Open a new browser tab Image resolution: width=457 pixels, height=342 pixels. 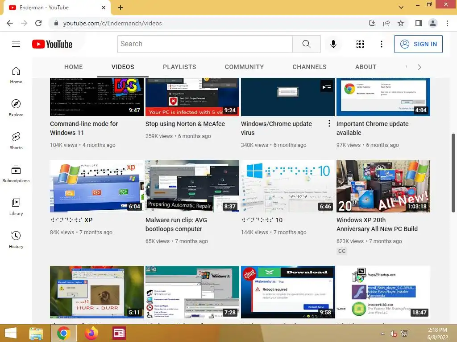pos(120,8)
